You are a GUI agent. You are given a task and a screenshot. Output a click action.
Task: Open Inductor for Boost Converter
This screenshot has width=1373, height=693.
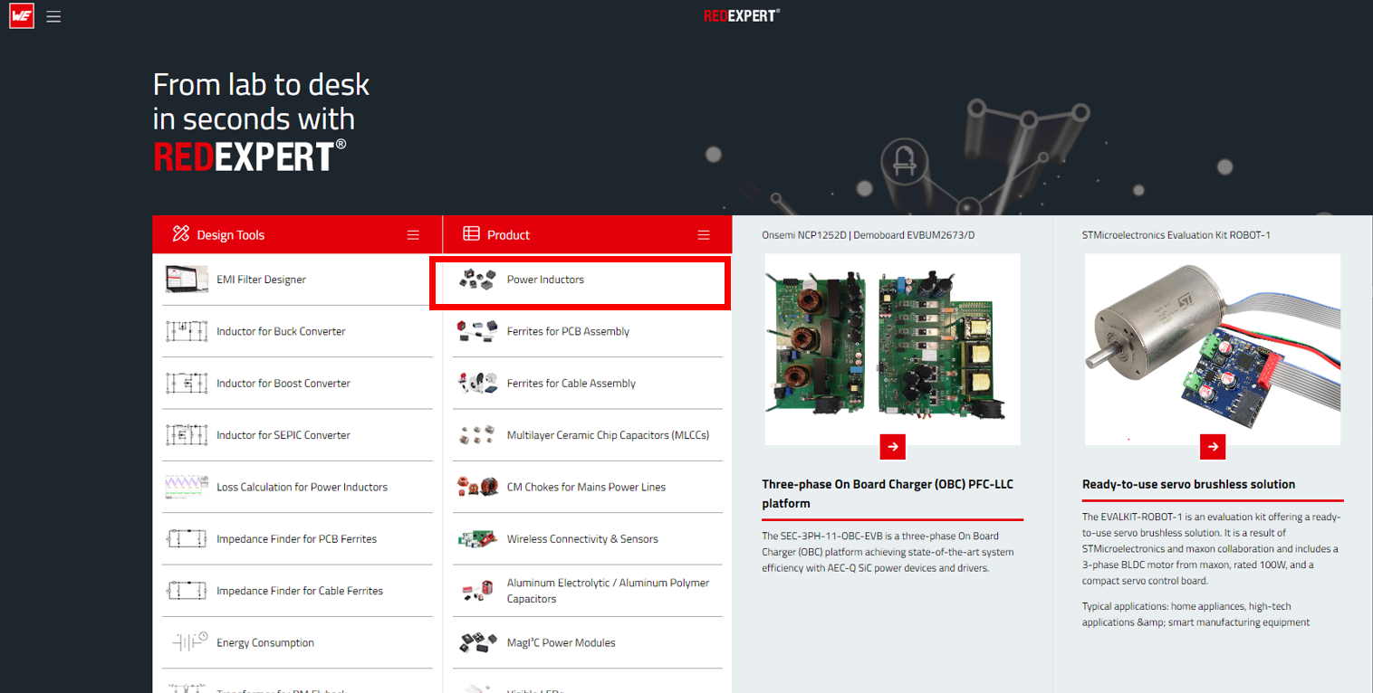pos(283,384)
